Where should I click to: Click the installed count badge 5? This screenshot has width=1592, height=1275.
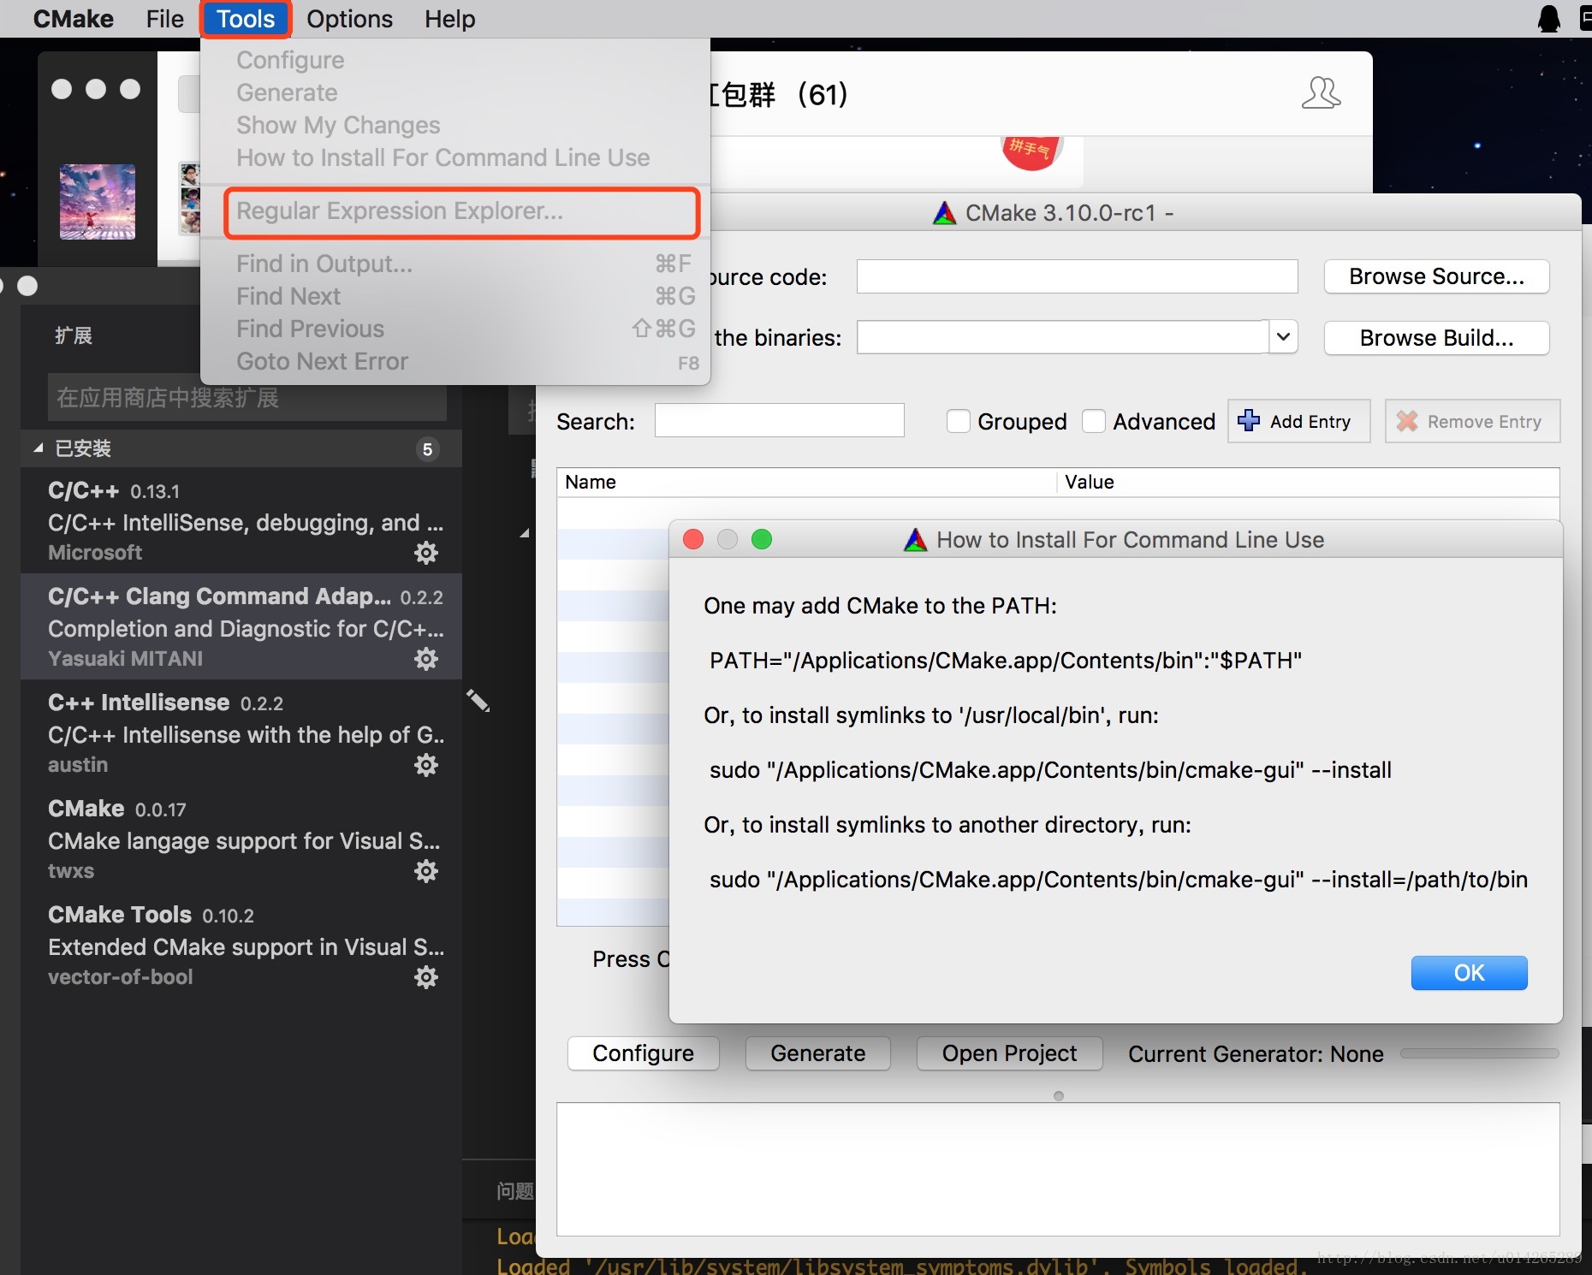coord(427,449)
